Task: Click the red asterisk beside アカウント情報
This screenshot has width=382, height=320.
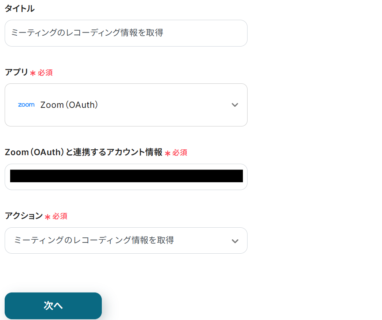Action: [167, 153]
